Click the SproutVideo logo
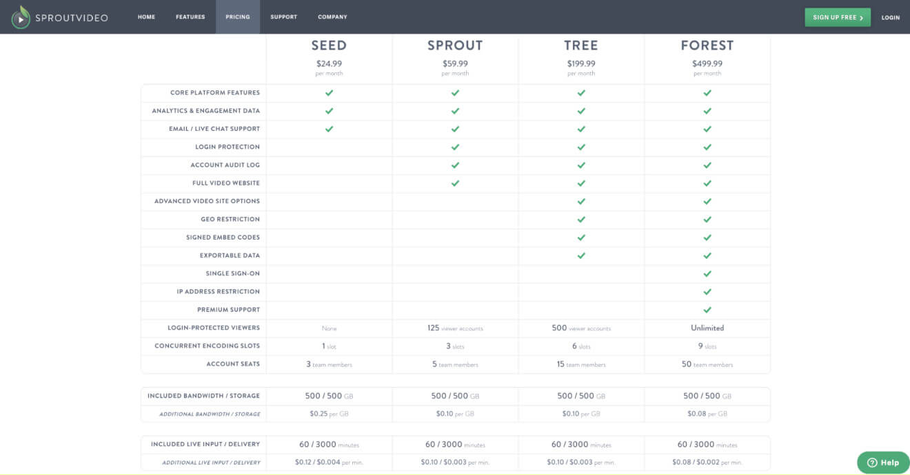Image resolution: width=910 pixels, height=475 pixels. point(59,17)
